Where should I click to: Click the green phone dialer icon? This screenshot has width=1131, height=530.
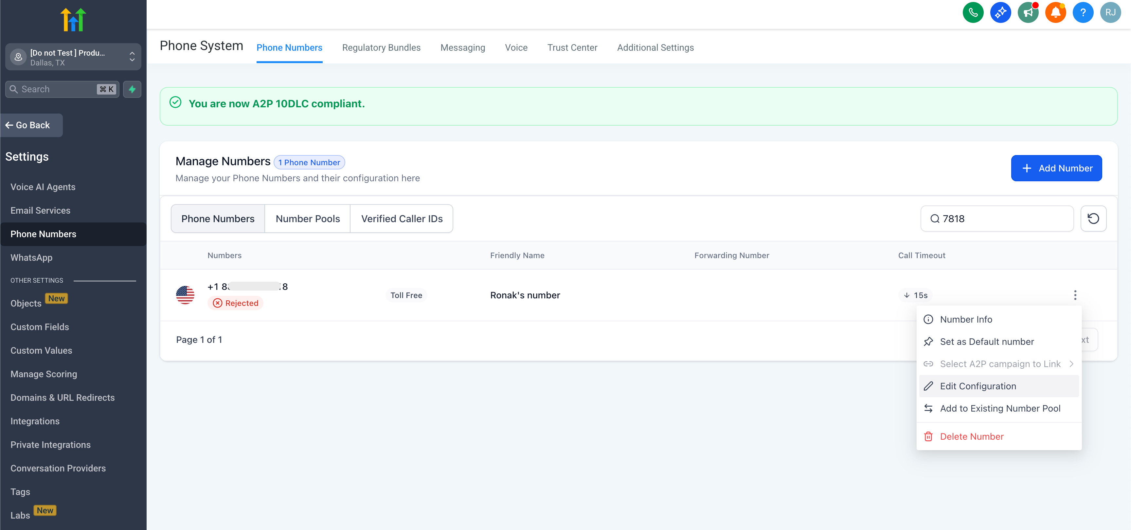tap(973, 12)
